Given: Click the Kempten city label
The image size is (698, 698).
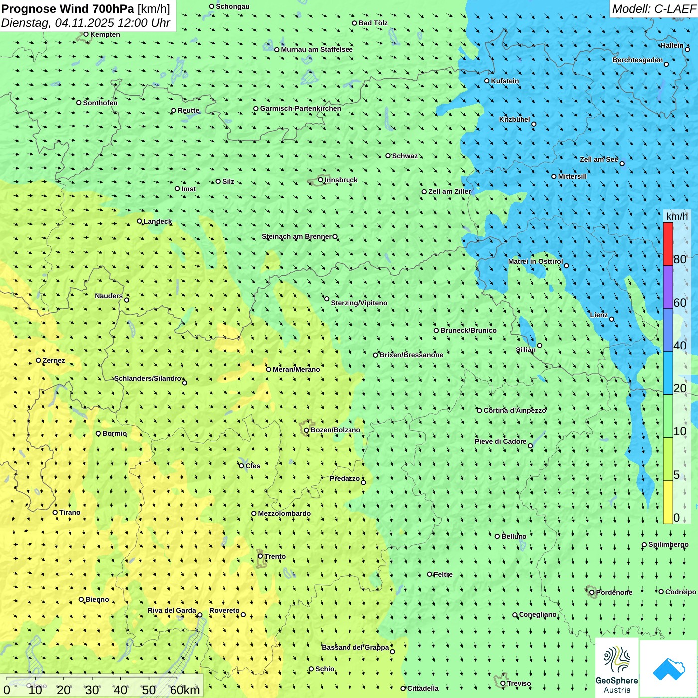Looking at the screenshot, I should [105, 34].
